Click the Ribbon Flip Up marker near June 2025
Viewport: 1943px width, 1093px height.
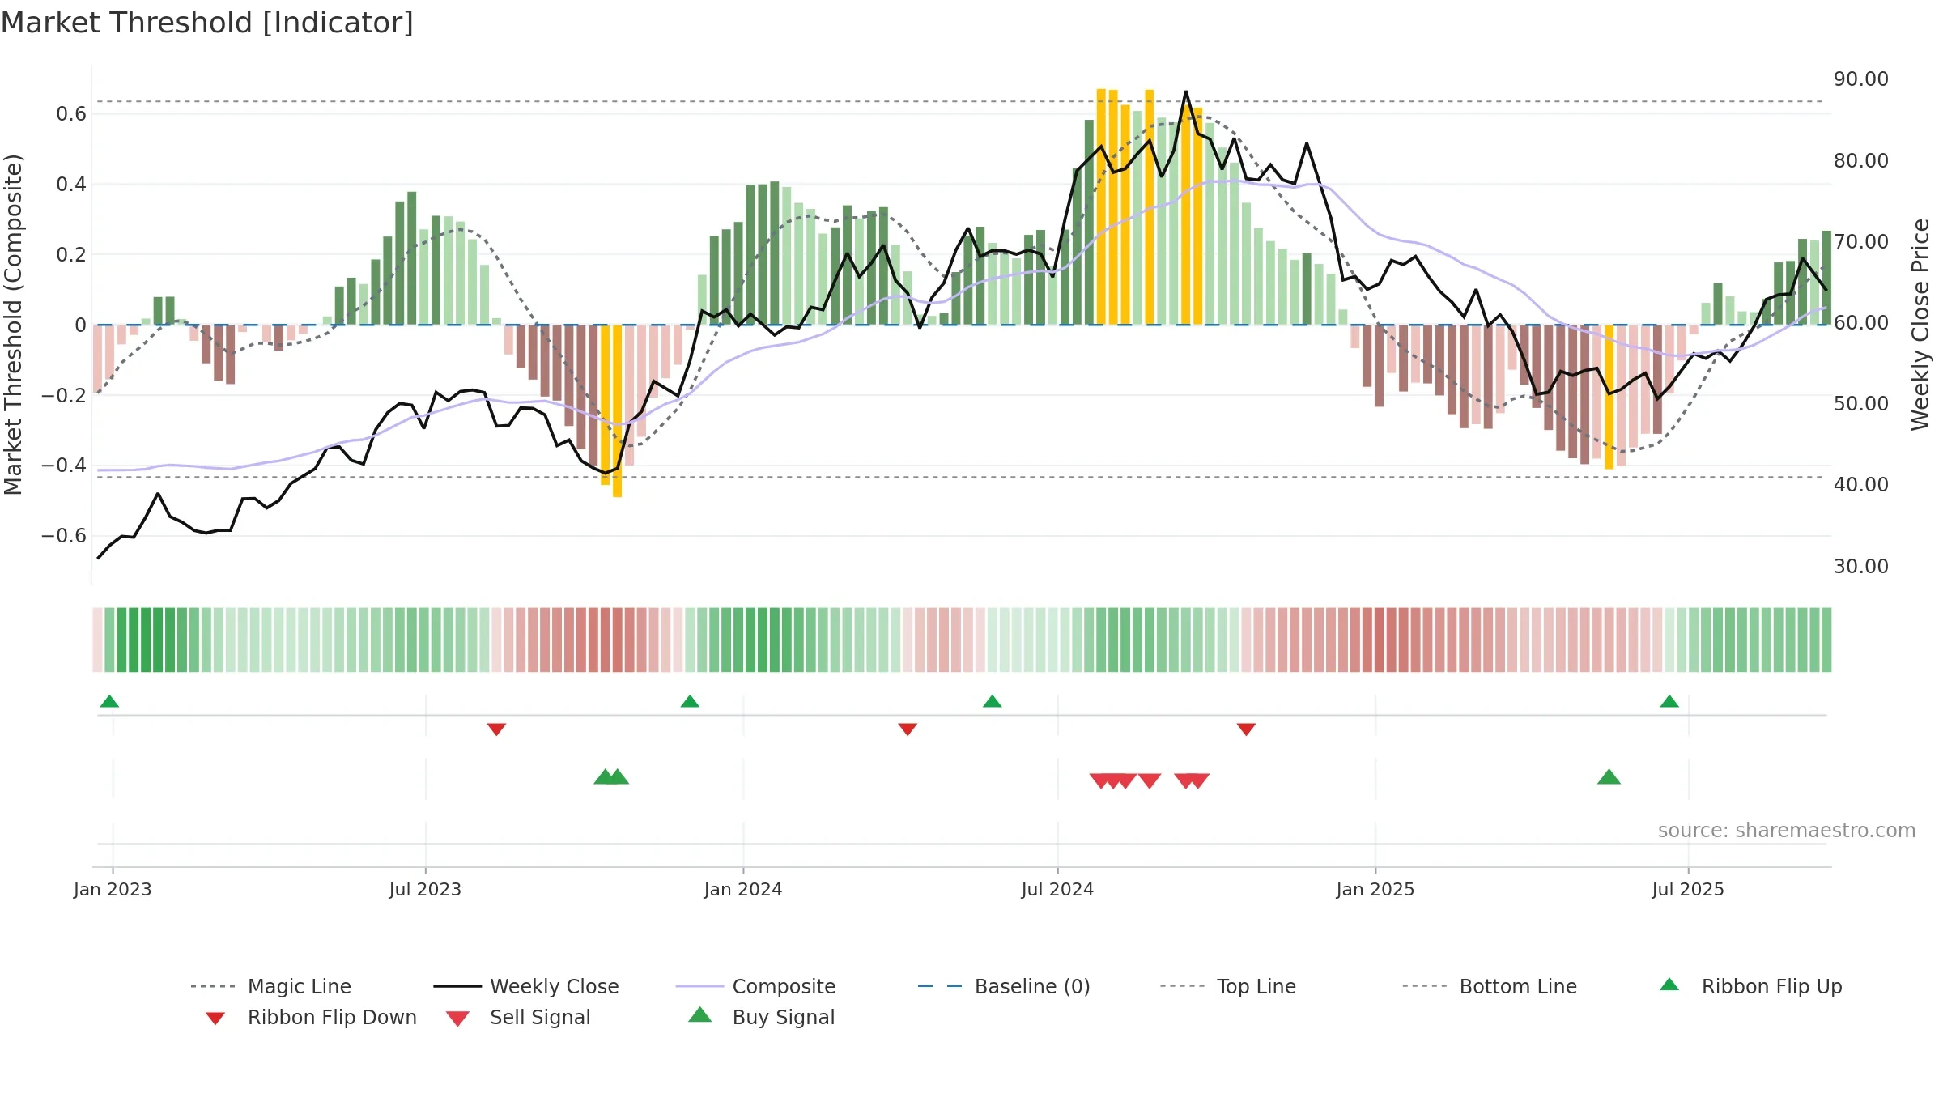click(1669, 701)
